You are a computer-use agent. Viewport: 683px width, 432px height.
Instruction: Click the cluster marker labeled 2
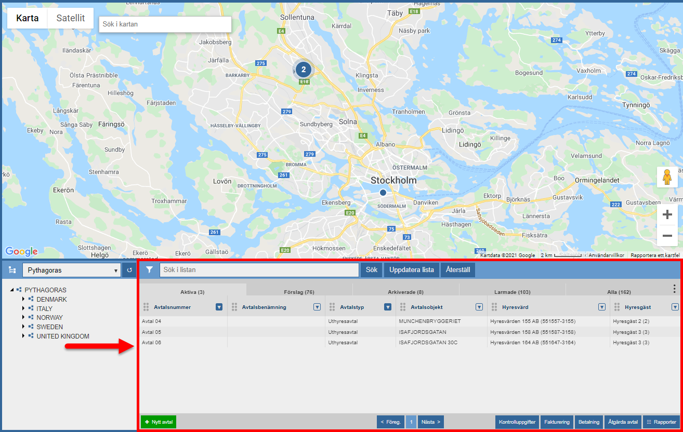tap(304, 70)
